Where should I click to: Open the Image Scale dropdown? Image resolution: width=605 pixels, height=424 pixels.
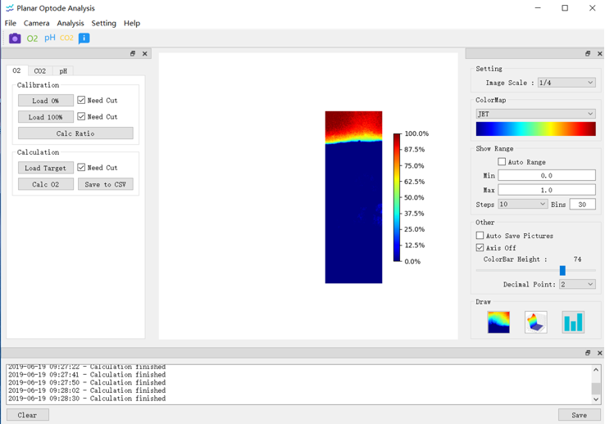point(566,83)
